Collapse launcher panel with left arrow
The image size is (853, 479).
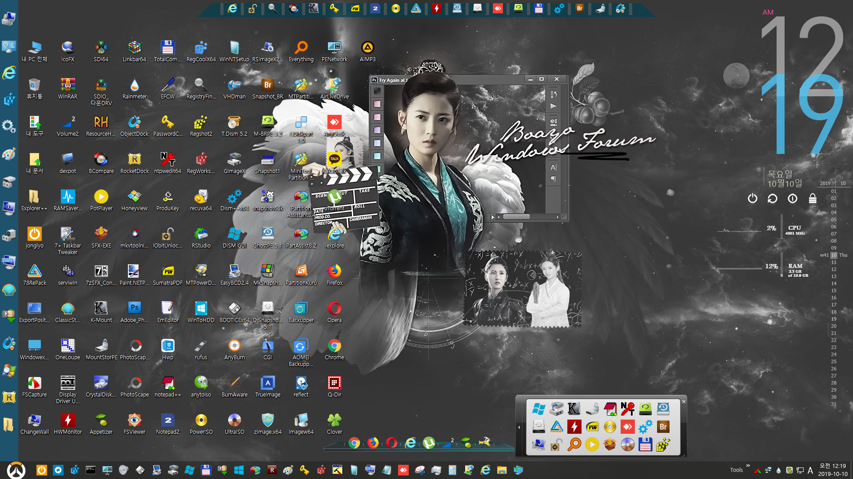pos(519,427)
